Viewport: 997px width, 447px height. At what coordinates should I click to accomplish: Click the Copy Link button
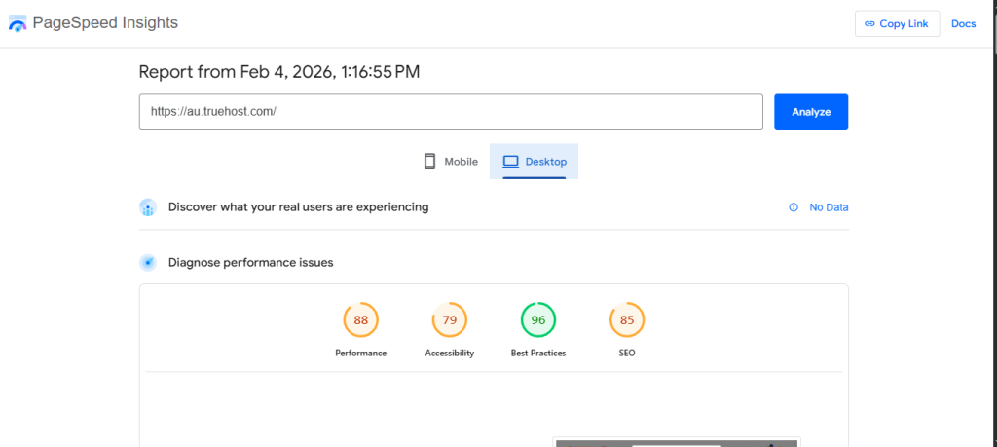(x=897, y=23)
